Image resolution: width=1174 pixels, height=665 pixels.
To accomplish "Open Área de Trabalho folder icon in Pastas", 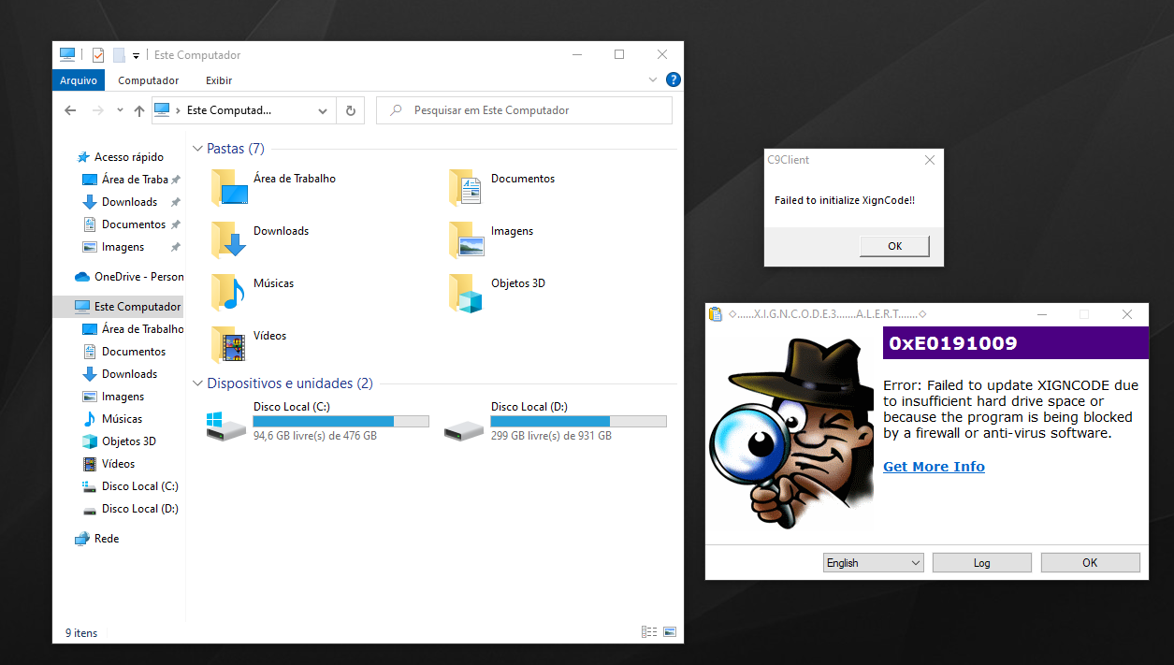I will 229,187.
